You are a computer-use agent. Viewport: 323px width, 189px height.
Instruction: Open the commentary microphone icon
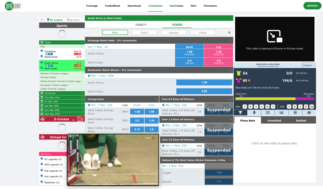coord(254,112)
